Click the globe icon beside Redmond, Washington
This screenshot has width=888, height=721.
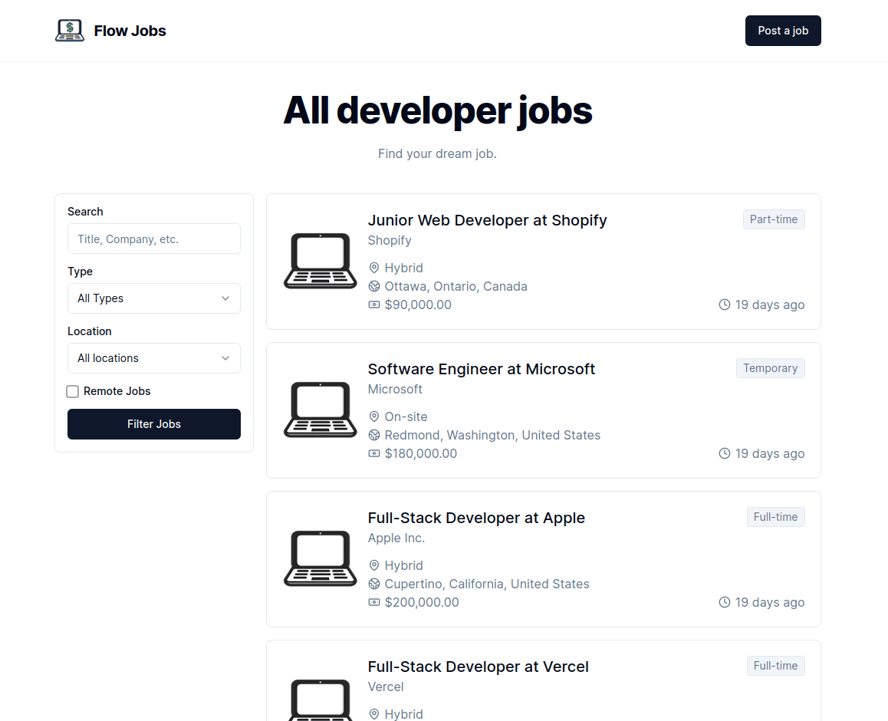(373, 435)
